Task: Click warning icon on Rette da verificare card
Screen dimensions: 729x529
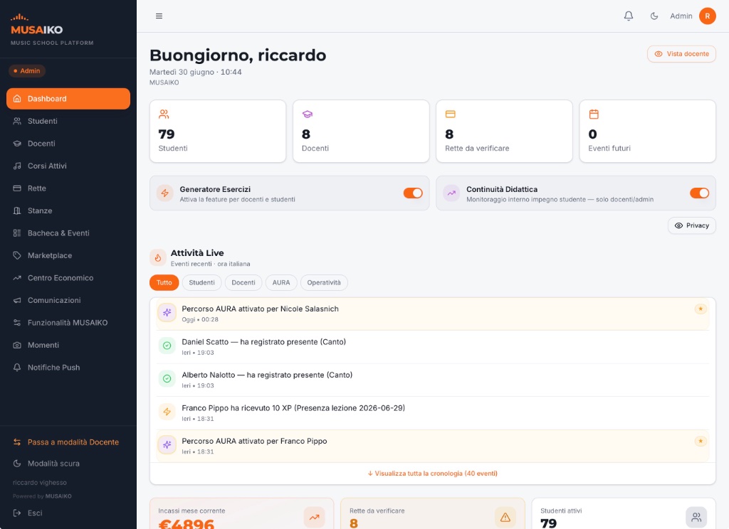Action: (x=505, y=518)
